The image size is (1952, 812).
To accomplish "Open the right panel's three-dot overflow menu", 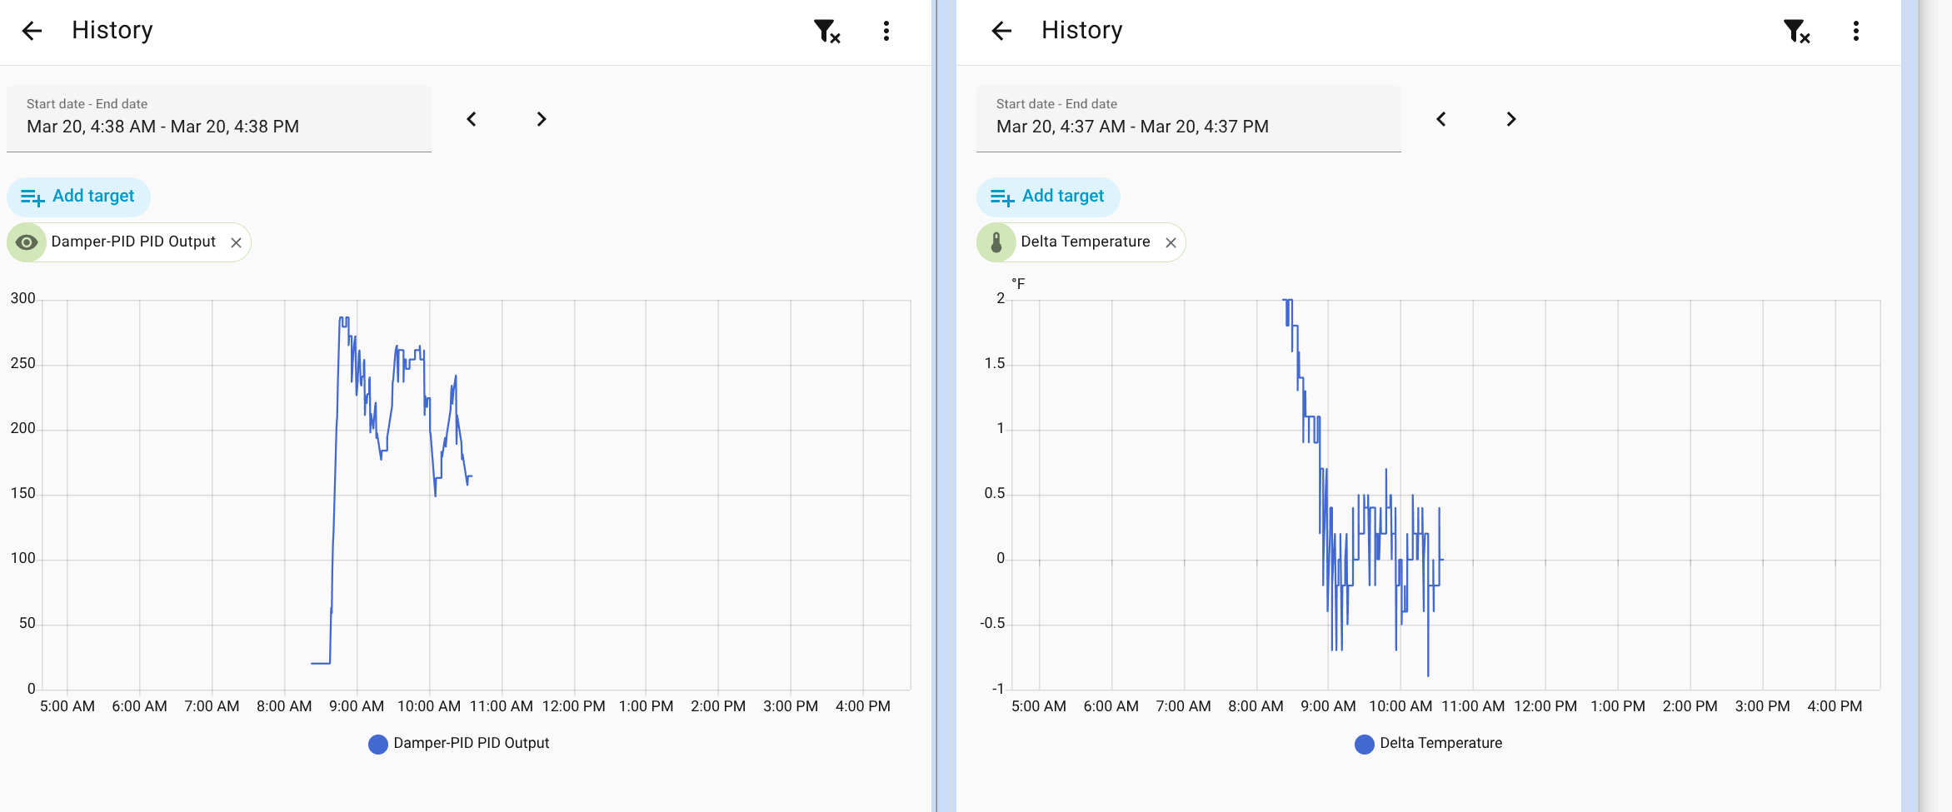I will [x=1856, y=31].
